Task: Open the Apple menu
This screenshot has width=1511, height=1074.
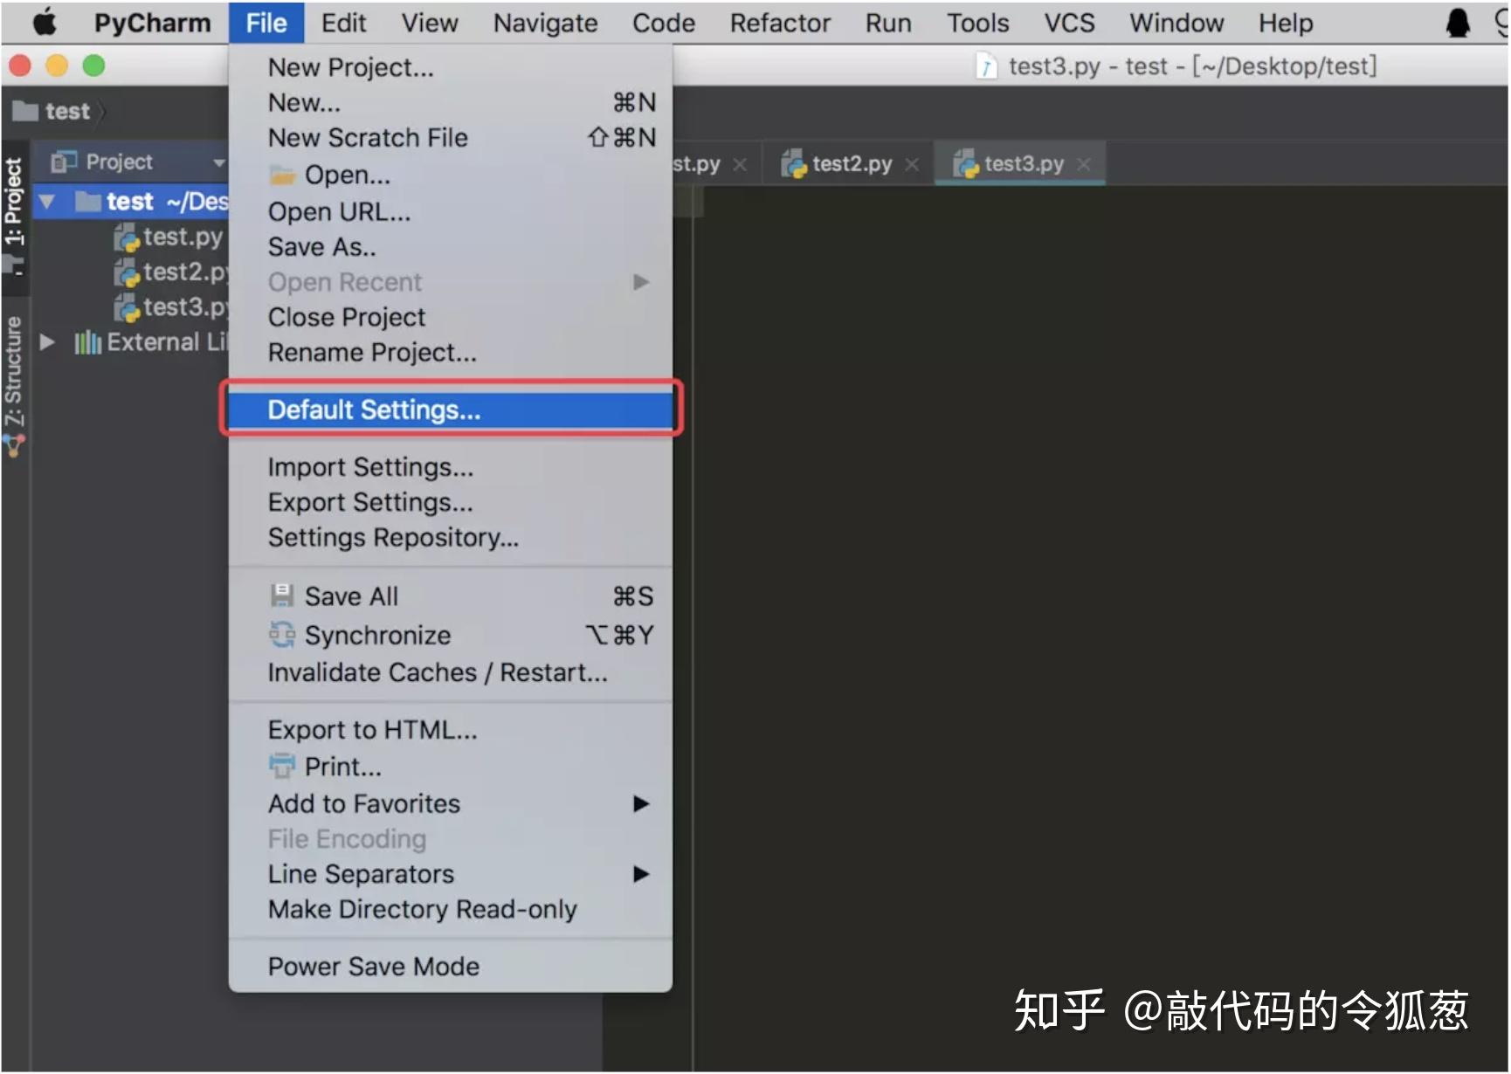Action: coord(45,22)
